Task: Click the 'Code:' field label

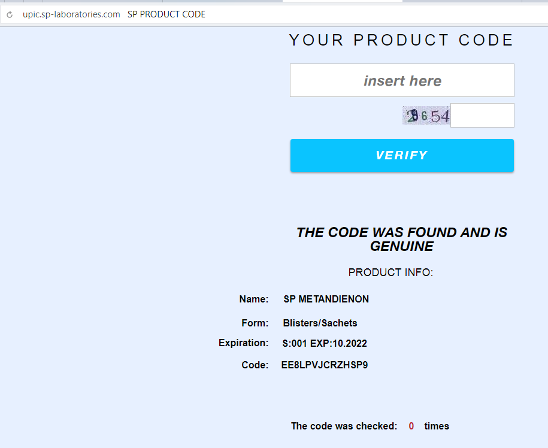Action: [x=255, y=365]
